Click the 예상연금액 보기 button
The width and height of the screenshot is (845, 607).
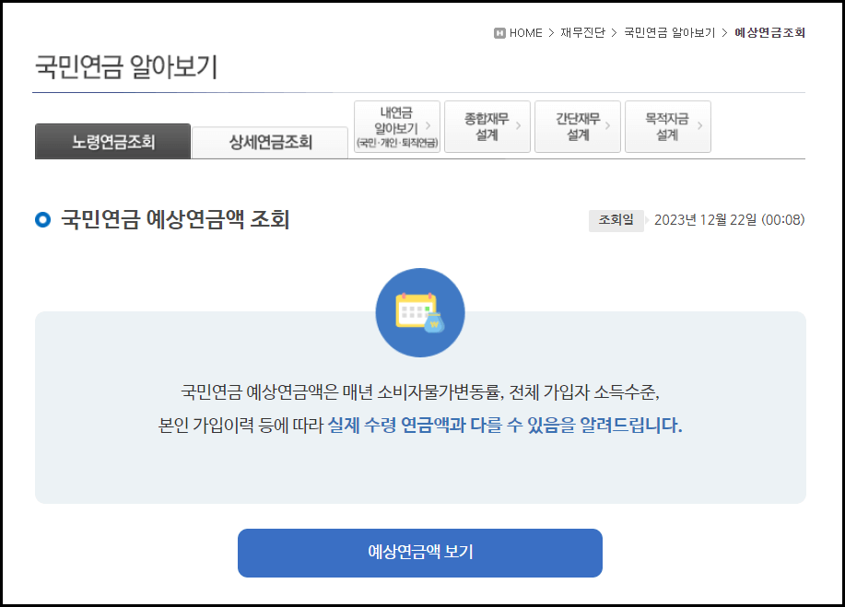coord(420,553)
